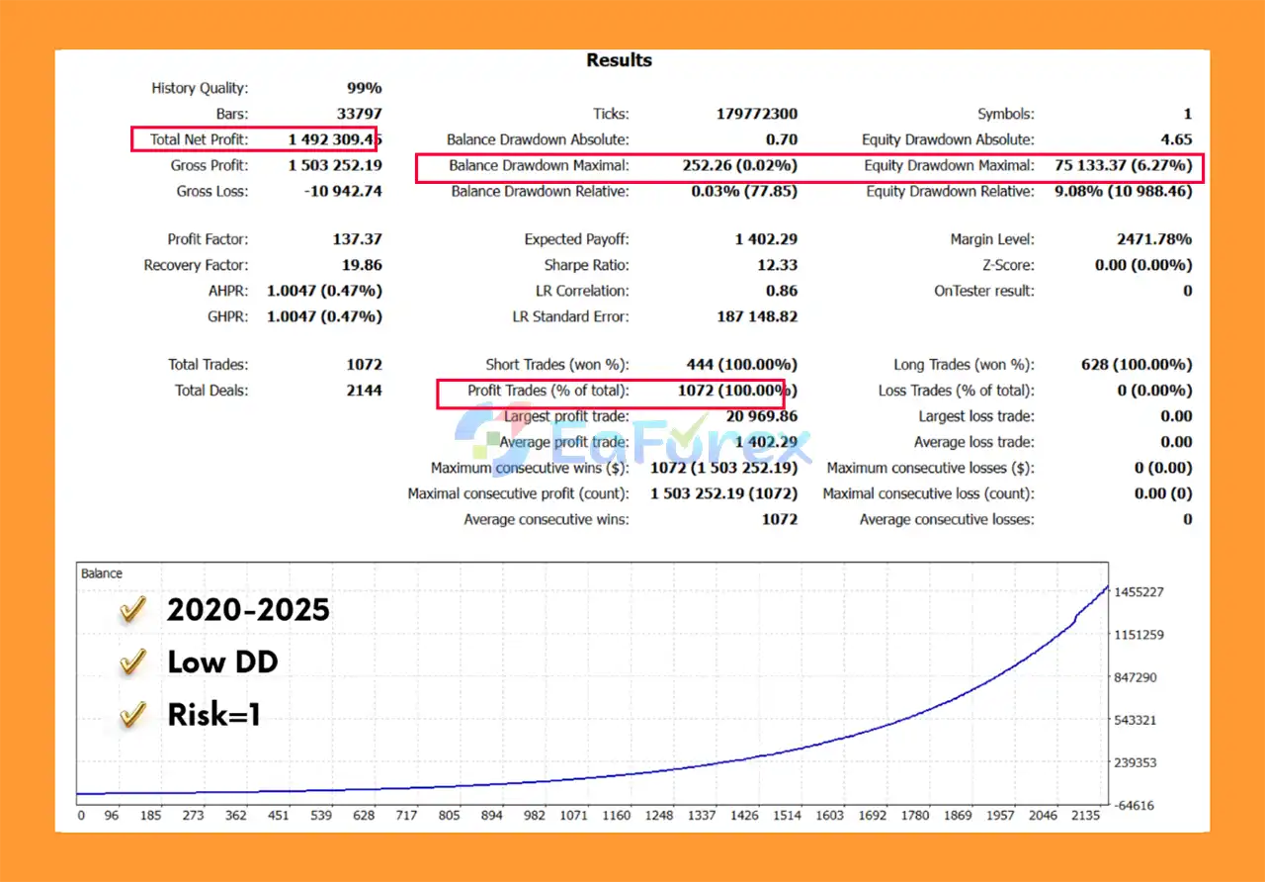Click the Largest profit trade value 20 969.86
Viewport: 1265px width, 882px height.
pos(761,416)
